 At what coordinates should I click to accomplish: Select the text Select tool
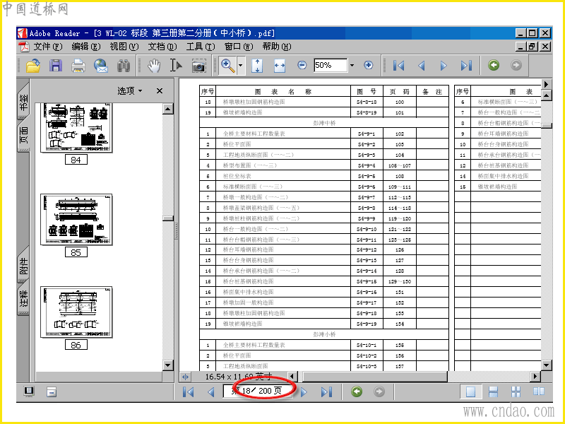[176, 66]
